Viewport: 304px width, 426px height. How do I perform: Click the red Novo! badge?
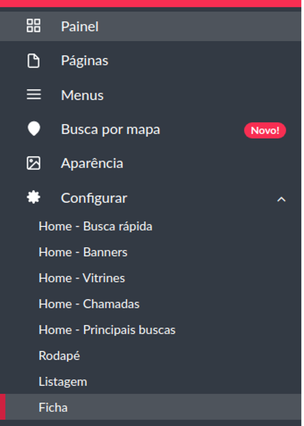265,130
